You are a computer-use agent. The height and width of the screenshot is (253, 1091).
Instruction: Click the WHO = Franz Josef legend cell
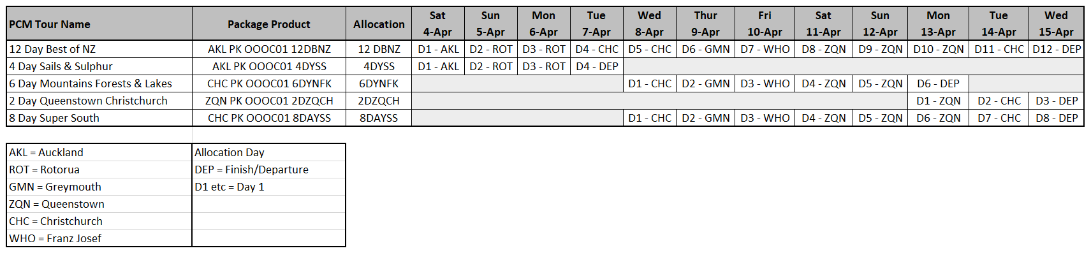click(x=99, y=238)
